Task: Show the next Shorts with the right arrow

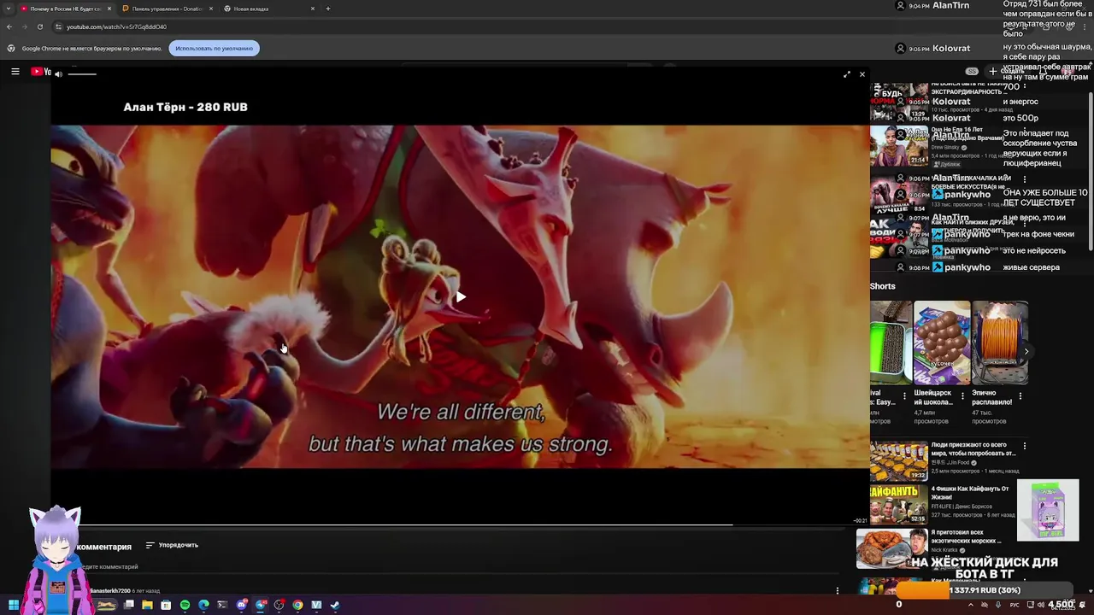Action: (1026, 351)
